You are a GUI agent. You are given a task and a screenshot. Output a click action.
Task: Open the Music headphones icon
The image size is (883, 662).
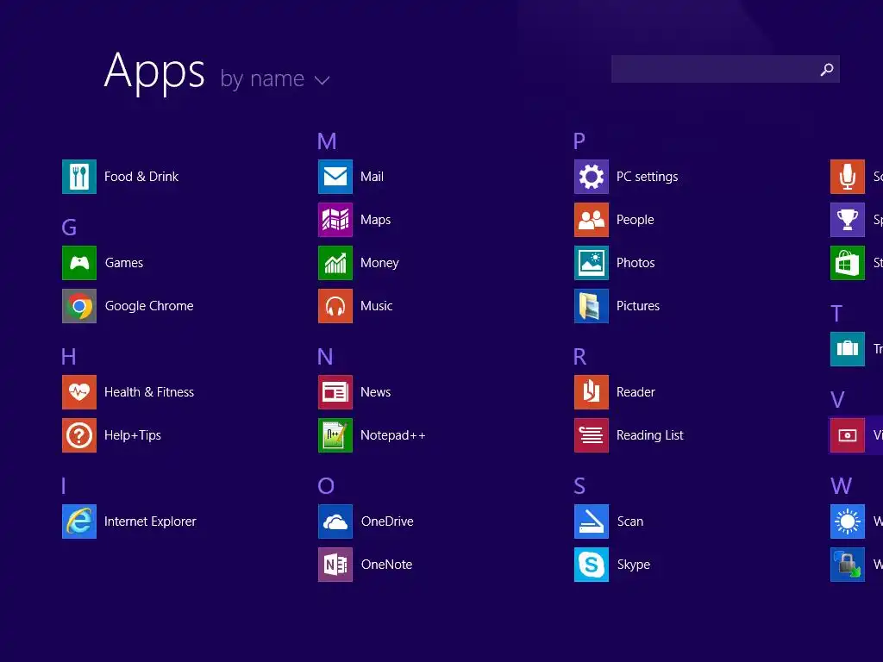click(335, 306)
